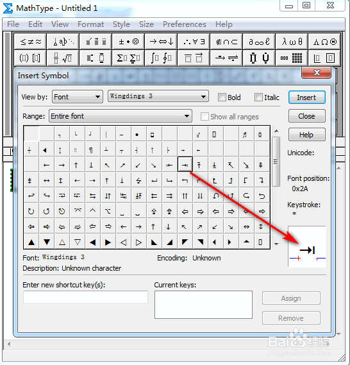Image resolution: width=350 pixels, height=365 pixels.
Task: Open the underbar and overbar templates palette
Action: (194, 58)
